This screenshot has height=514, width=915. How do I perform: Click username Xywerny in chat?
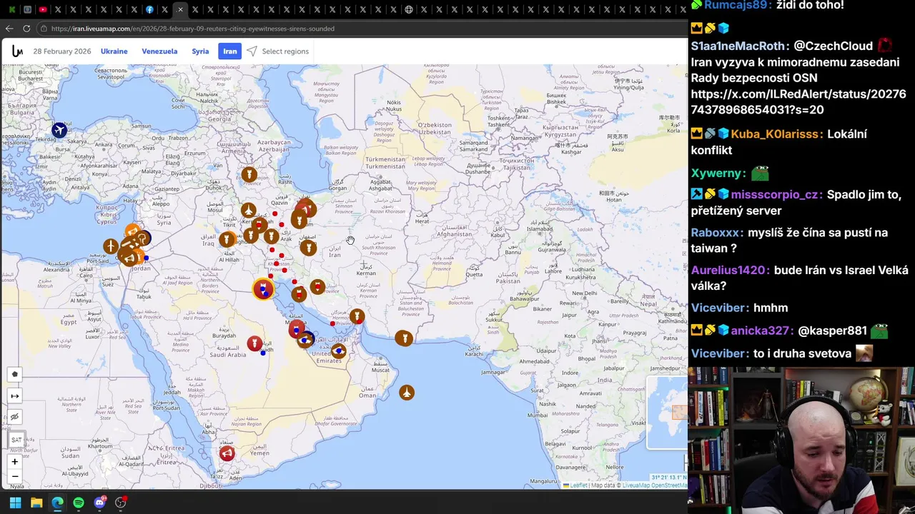718,173
